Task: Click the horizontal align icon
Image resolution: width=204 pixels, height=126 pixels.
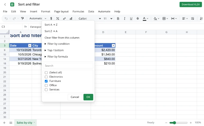Action: pos(184,18)
